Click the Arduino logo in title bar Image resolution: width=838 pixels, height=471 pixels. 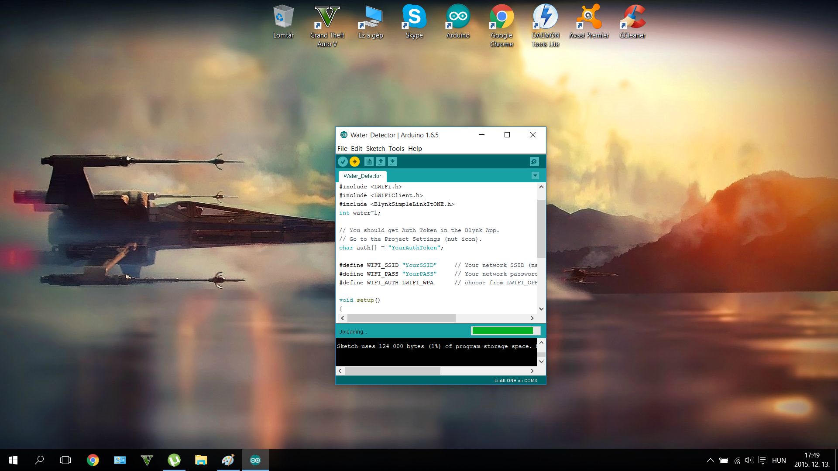(x=344, y=135)
